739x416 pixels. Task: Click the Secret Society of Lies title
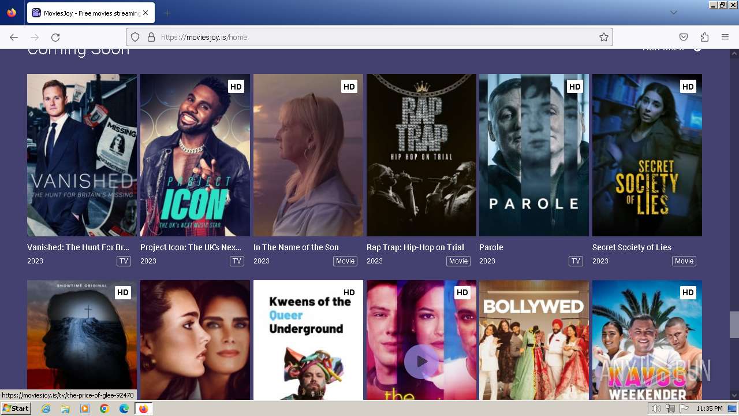tap(632, 247)
